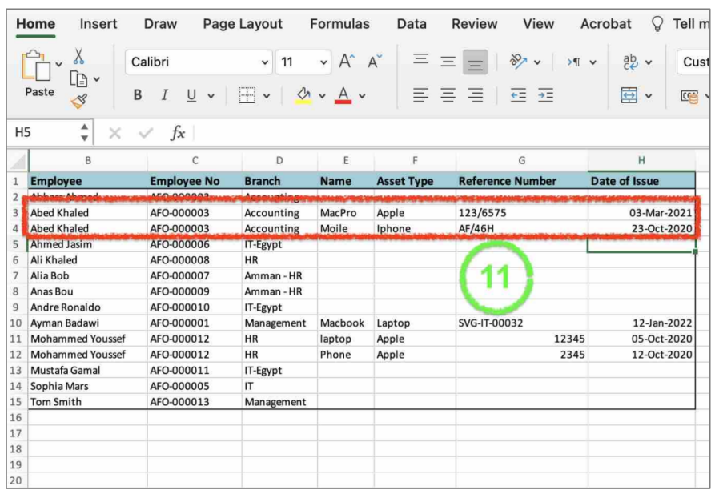Click the Insert Function fx icon
Screen dimensions: 715x490
click(x=177, y=133)
